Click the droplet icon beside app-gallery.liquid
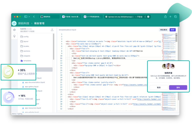The height and width of the screenshot is (128, 192). 23,86
